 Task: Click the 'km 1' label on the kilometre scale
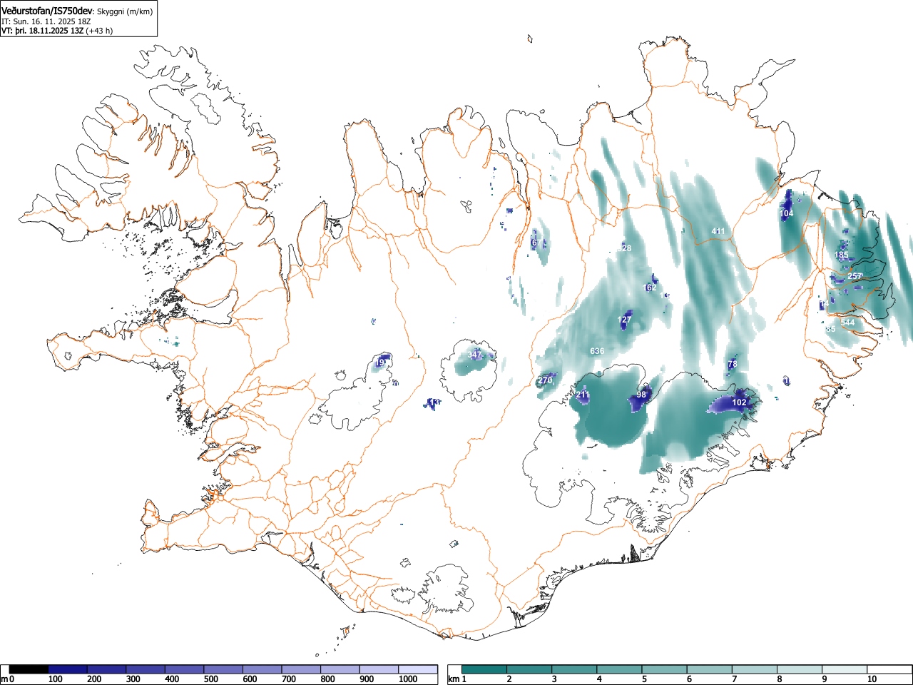[x=458, y=679]
